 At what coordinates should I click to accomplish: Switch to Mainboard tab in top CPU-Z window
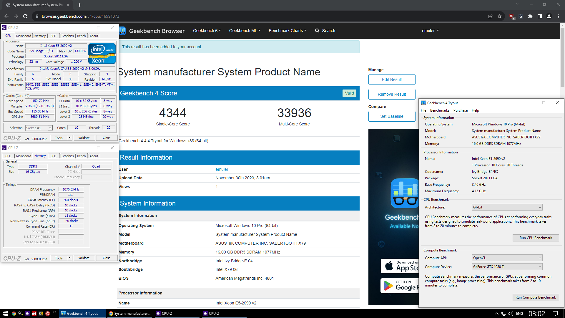(x=24, y=36)
